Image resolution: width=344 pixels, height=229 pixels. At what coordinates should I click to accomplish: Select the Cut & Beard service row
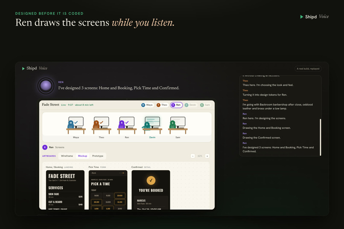pyautogui.click(x=65, y=203)
